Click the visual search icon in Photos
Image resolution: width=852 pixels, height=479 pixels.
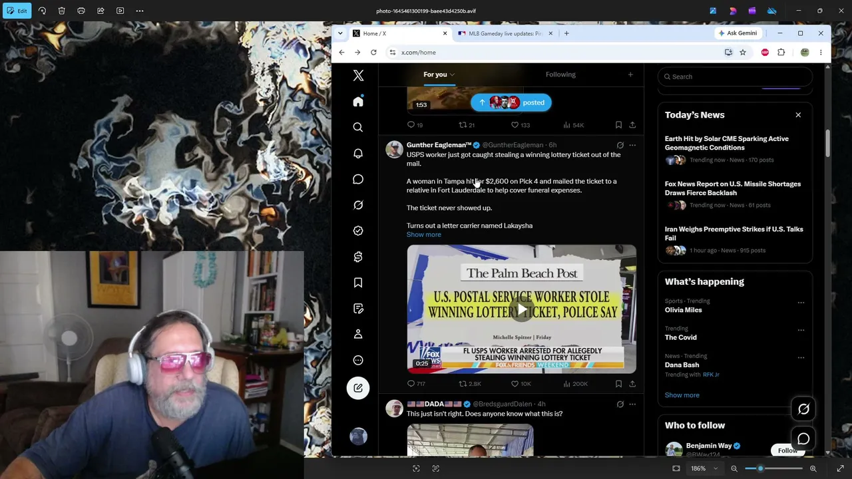pyautogui.click(x=416, y=468)
